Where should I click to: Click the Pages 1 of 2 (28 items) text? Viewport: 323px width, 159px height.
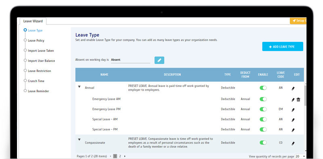pyautogui.click(x=92, y=156)
